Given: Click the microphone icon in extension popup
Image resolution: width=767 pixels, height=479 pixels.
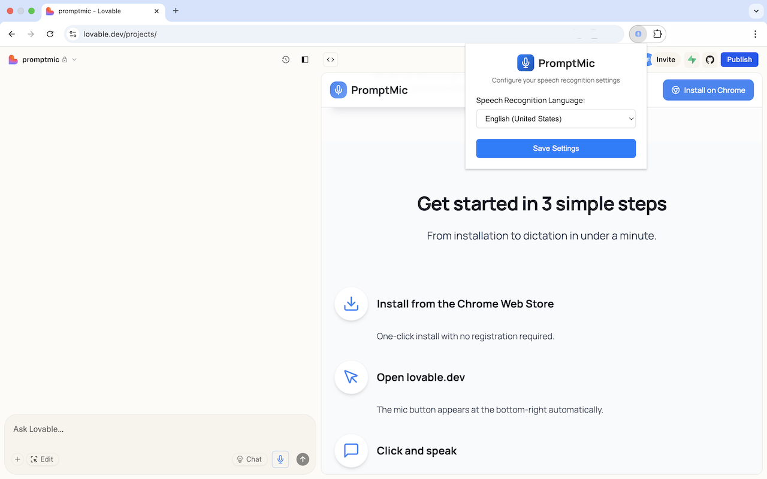Looking at the screenshot, I should [526, 63].
